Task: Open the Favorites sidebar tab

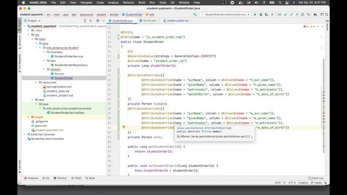Action: pyautogui.click(x=20, y=166)
